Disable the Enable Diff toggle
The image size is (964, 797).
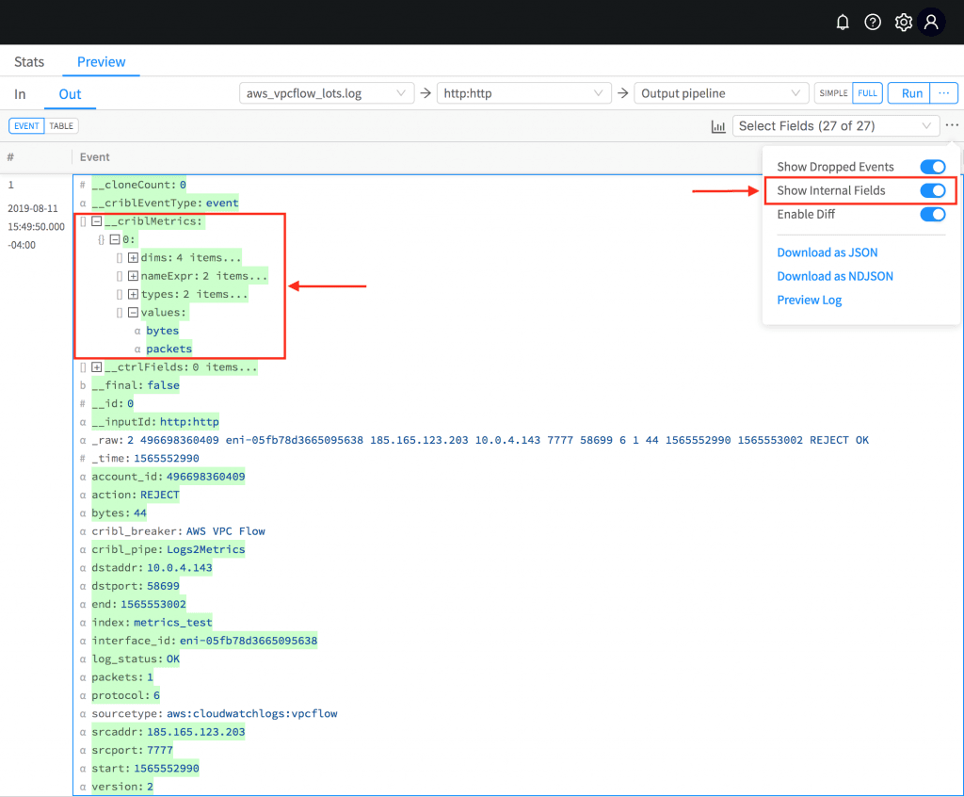[x=932, y=214]
